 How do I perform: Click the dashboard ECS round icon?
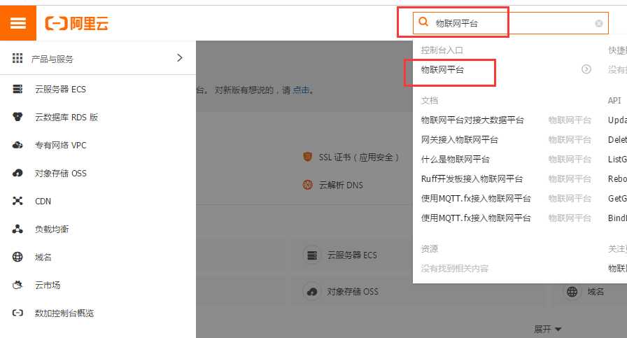coord(312,255)
